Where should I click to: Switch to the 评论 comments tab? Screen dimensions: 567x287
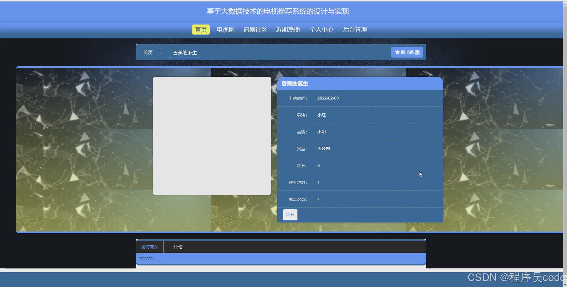(x=178, y=247)
